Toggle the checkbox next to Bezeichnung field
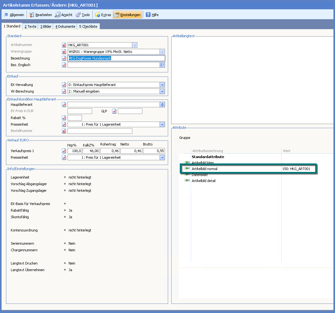This screenshot has width=335, height=313. [x=64, y=58]
